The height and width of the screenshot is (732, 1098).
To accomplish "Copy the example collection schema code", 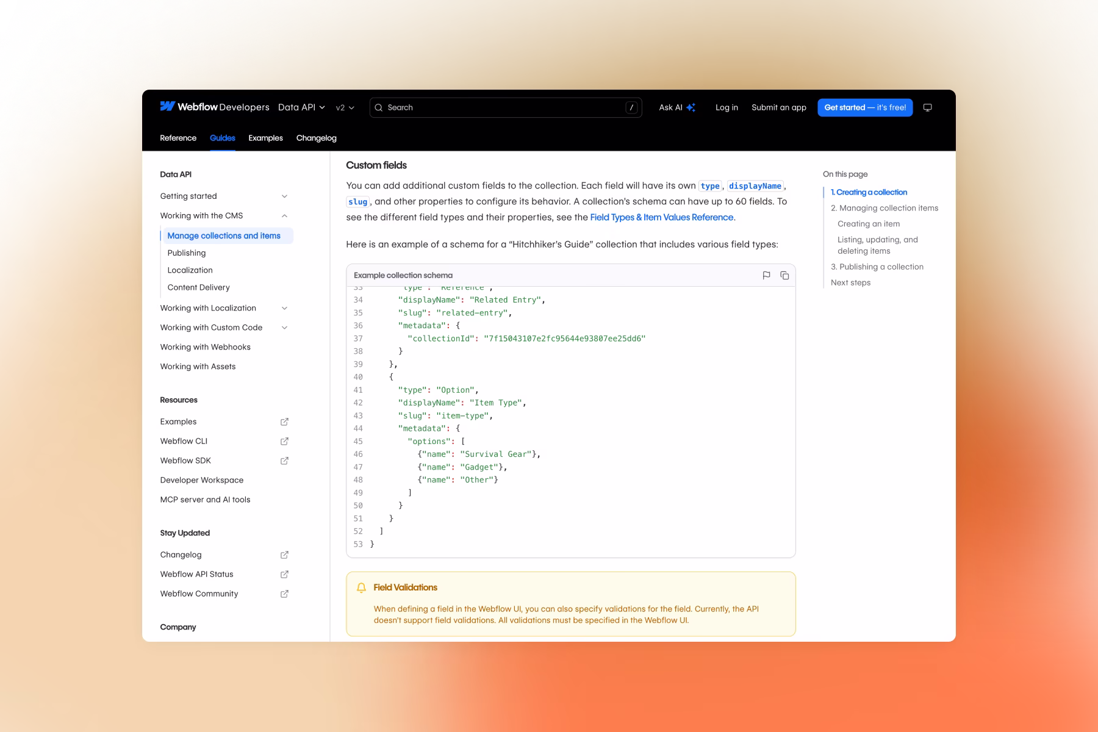I will click(x=784, y=275).
